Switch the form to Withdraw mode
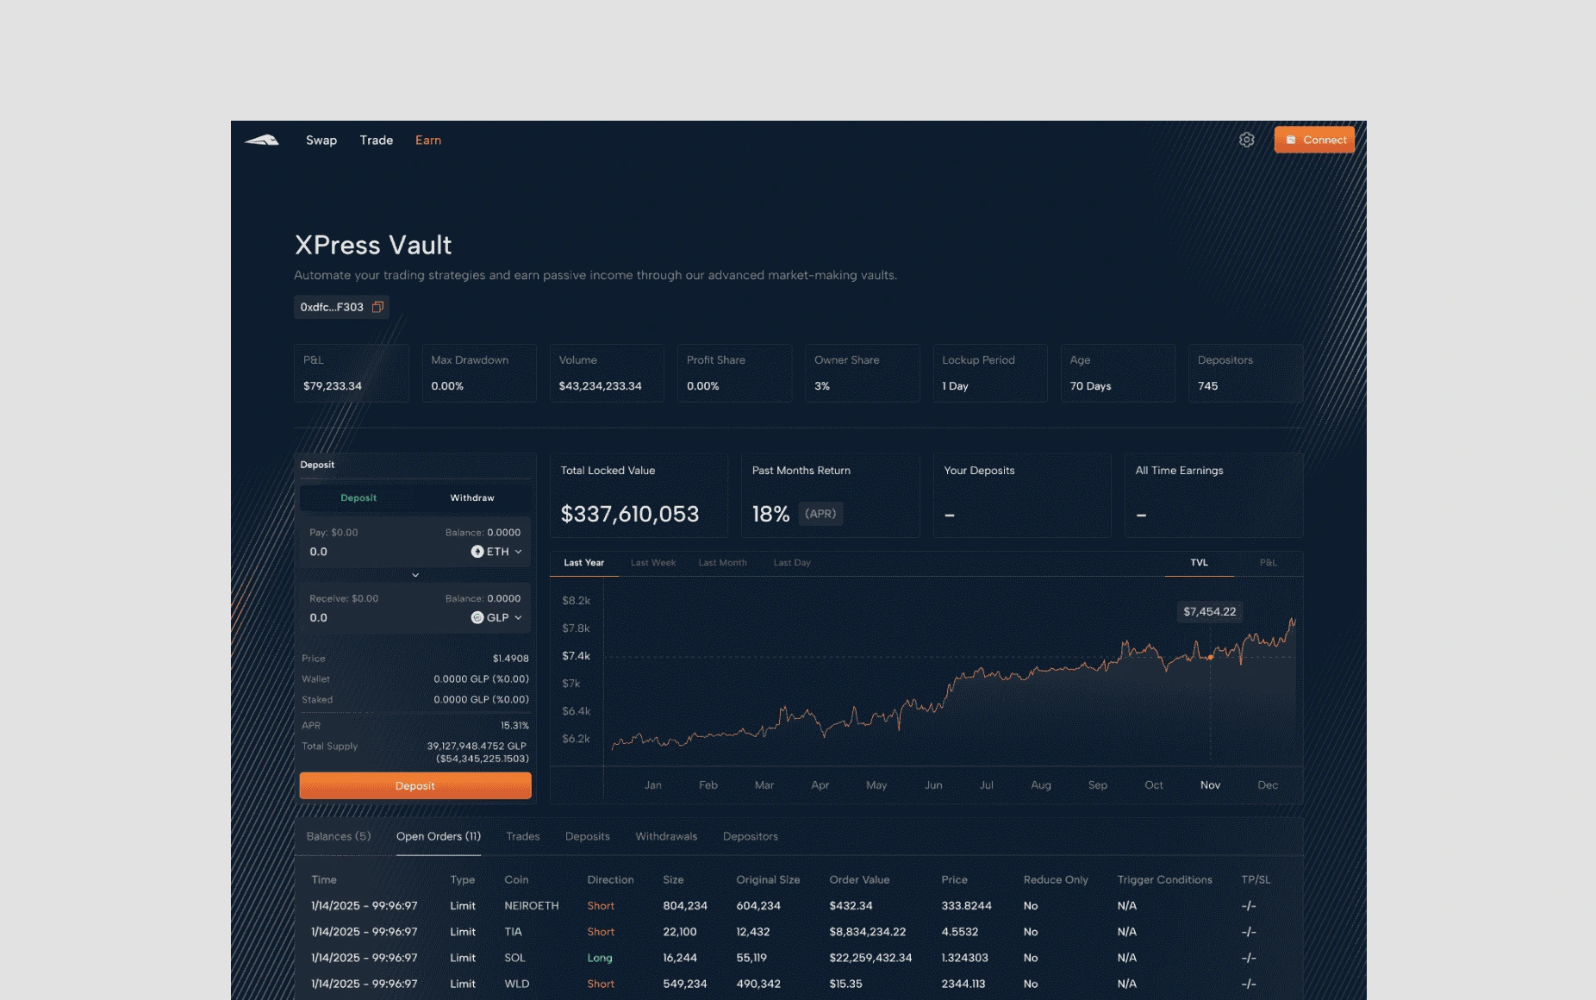This screenshot has width=1596, height=1000. click(472, 498)
